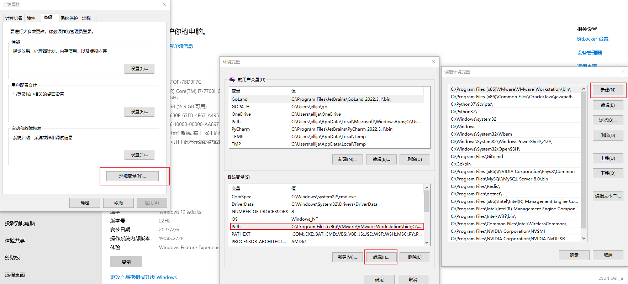Switch to the 计算机名 tab
Screen dimensions: 628x284
14,18
